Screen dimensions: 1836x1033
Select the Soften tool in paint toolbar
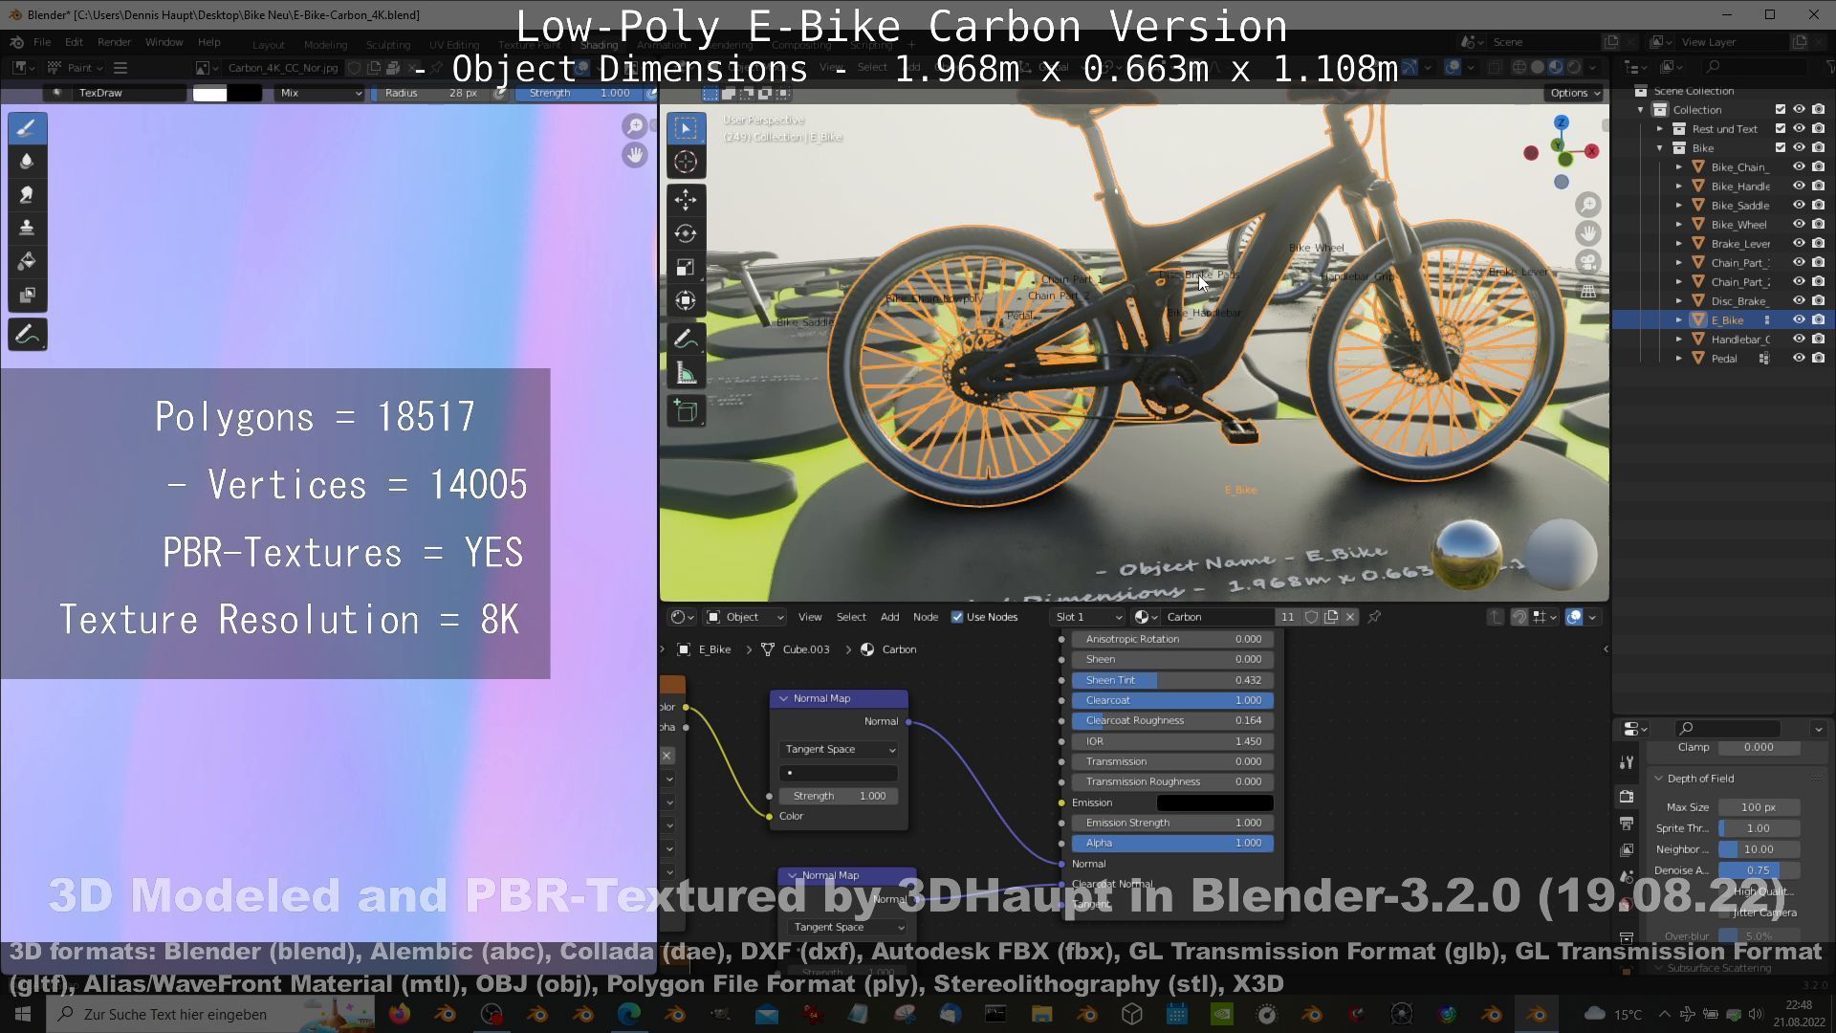coord(27,162)
